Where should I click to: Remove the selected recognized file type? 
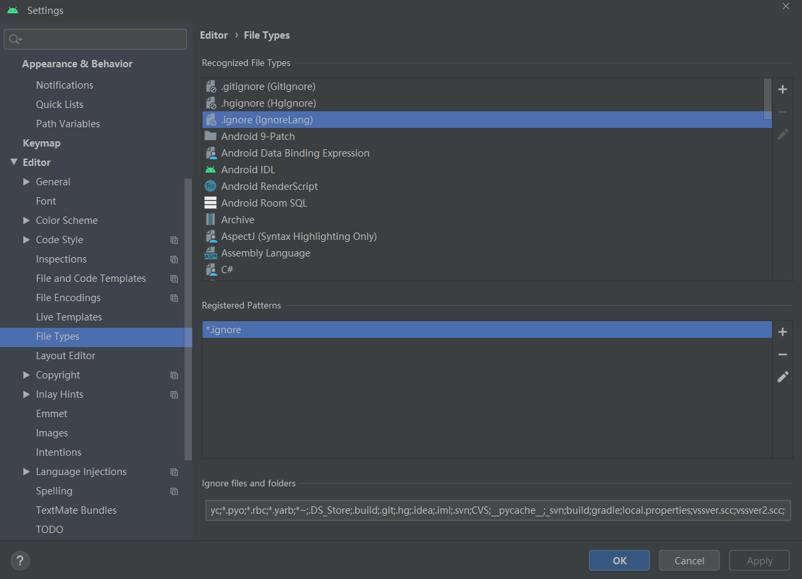[783, 112]
